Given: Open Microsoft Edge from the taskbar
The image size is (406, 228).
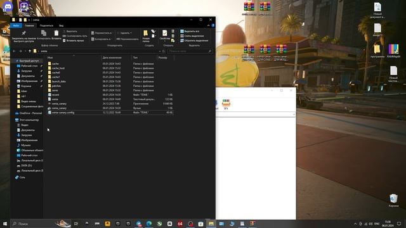Looking at the screenshot, I should click(x=149, y=224).
